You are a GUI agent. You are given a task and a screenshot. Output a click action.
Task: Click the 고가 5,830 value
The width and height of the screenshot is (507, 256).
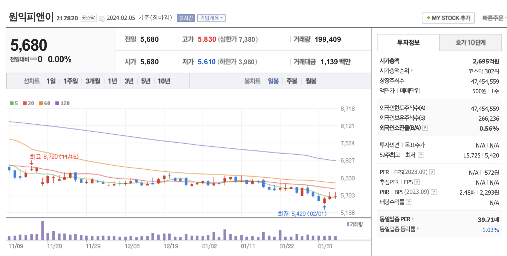tap(207, 39)
